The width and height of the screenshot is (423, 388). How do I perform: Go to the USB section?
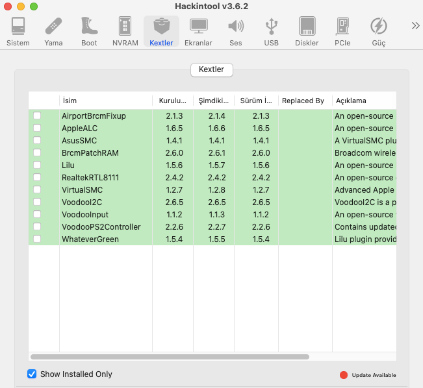pos(271,31)
